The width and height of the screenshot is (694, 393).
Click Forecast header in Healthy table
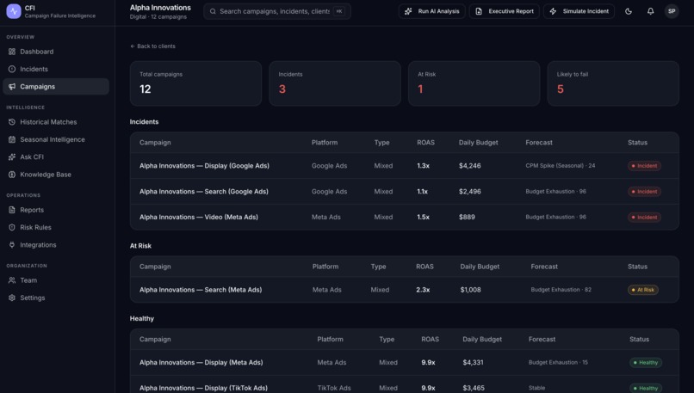[542, 339]
